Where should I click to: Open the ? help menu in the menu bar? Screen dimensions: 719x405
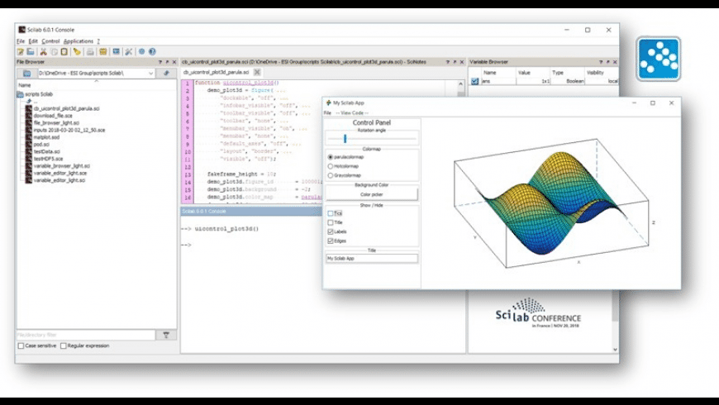point(98,41)
